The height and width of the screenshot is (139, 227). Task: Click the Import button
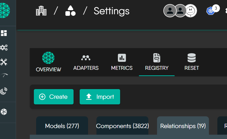coord(100,97)
